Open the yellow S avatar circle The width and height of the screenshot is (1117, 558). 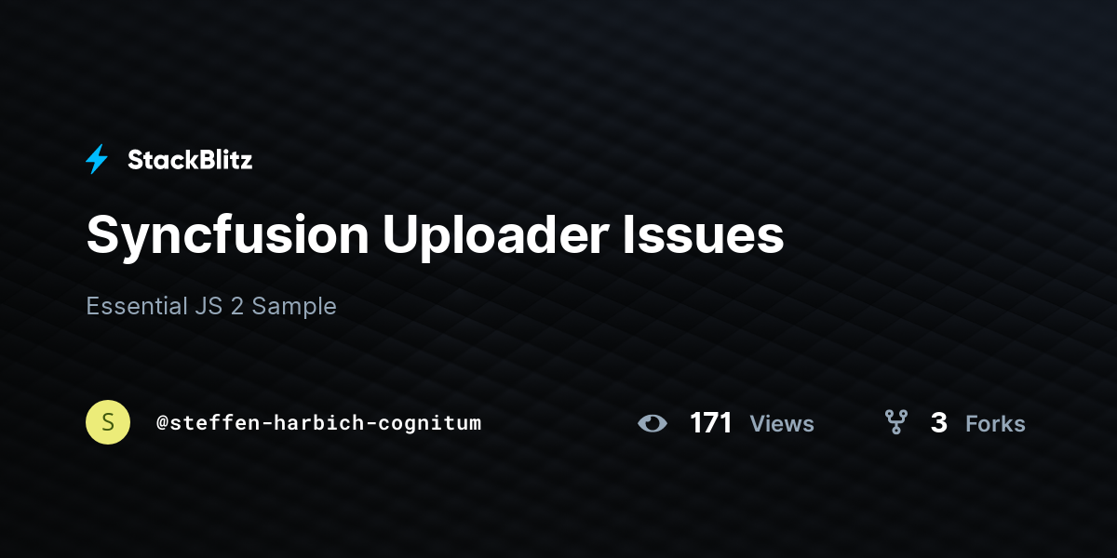coord(108,422)
